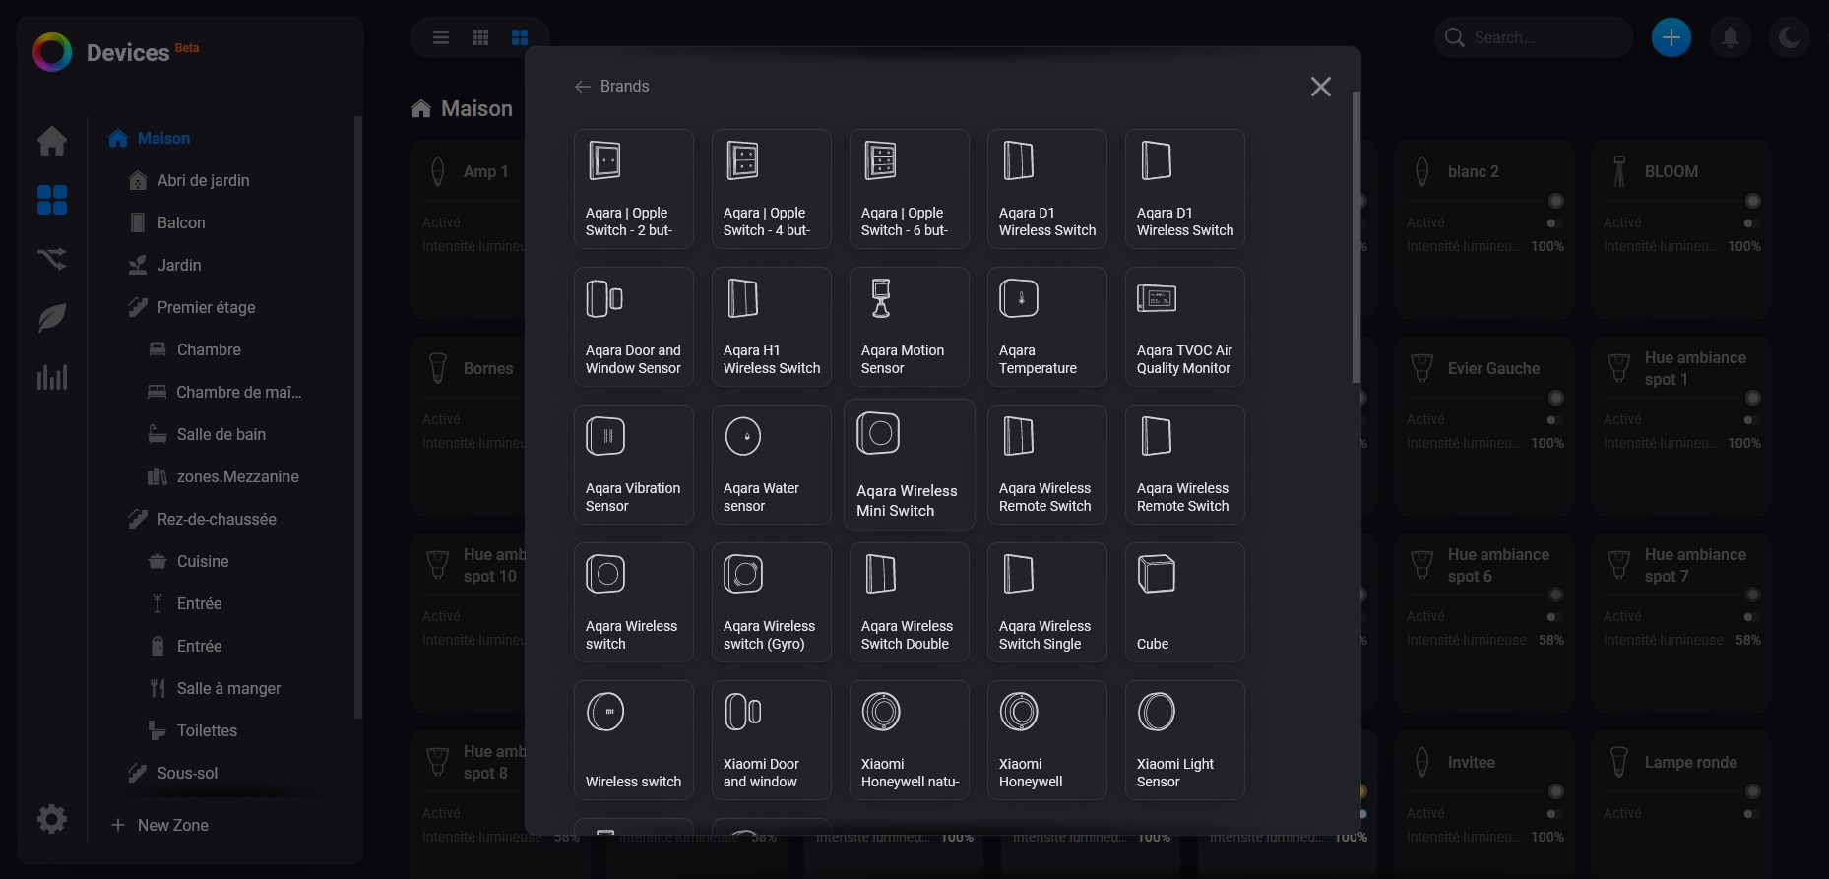
Task: Choose Xiaomi Light Sensor
Action: point(1185,740)
